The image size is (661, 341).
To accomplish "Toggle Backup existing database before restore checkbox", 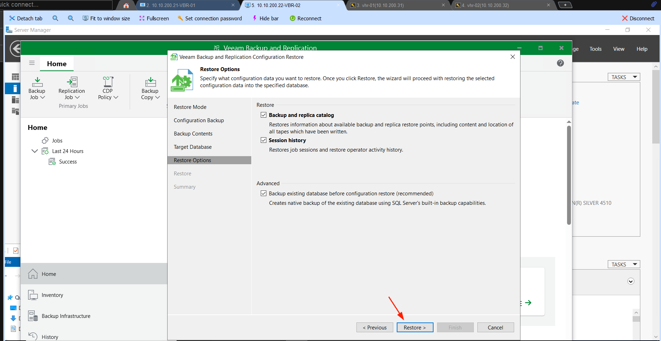I will pyautogui.click(x=264, y=193).
